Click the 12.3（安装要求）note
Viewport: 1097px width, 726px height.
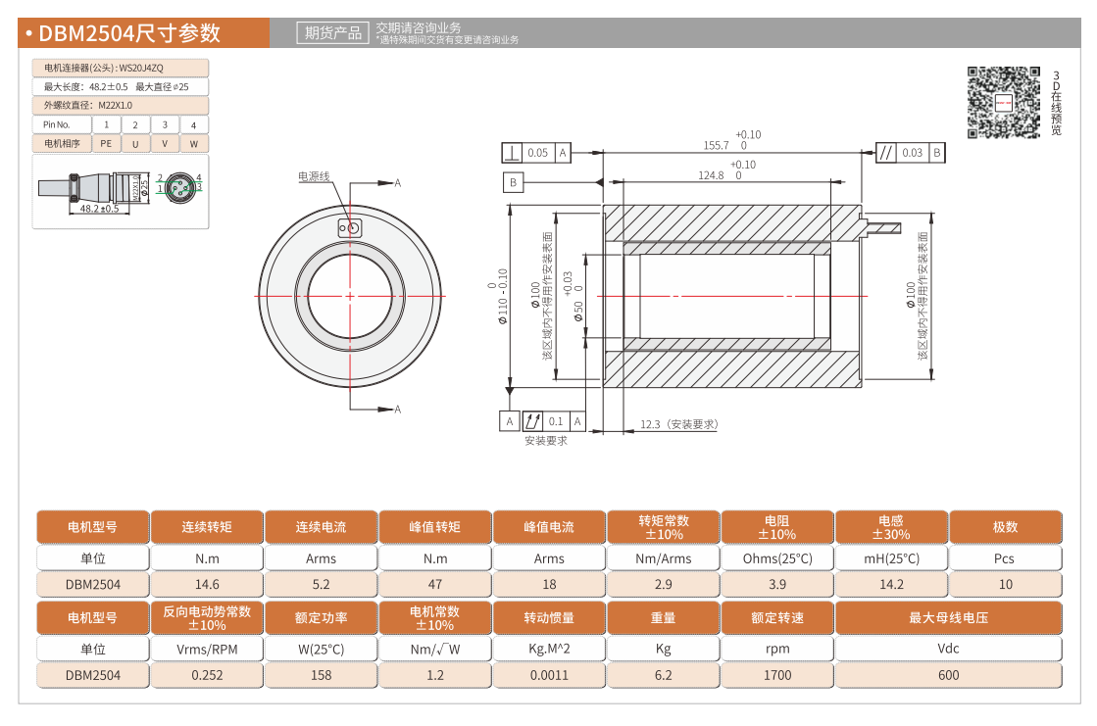click(678, 424)
